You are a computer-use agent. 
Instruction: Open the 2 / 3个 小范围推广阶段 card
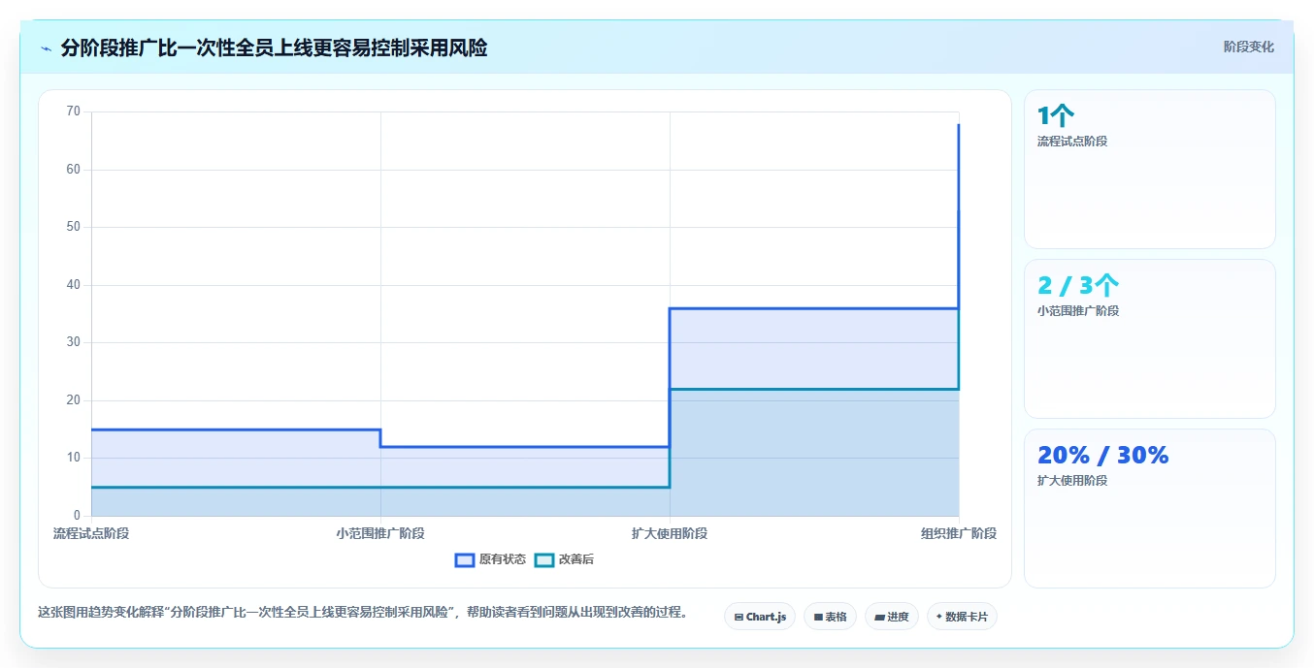point(1149,338)
